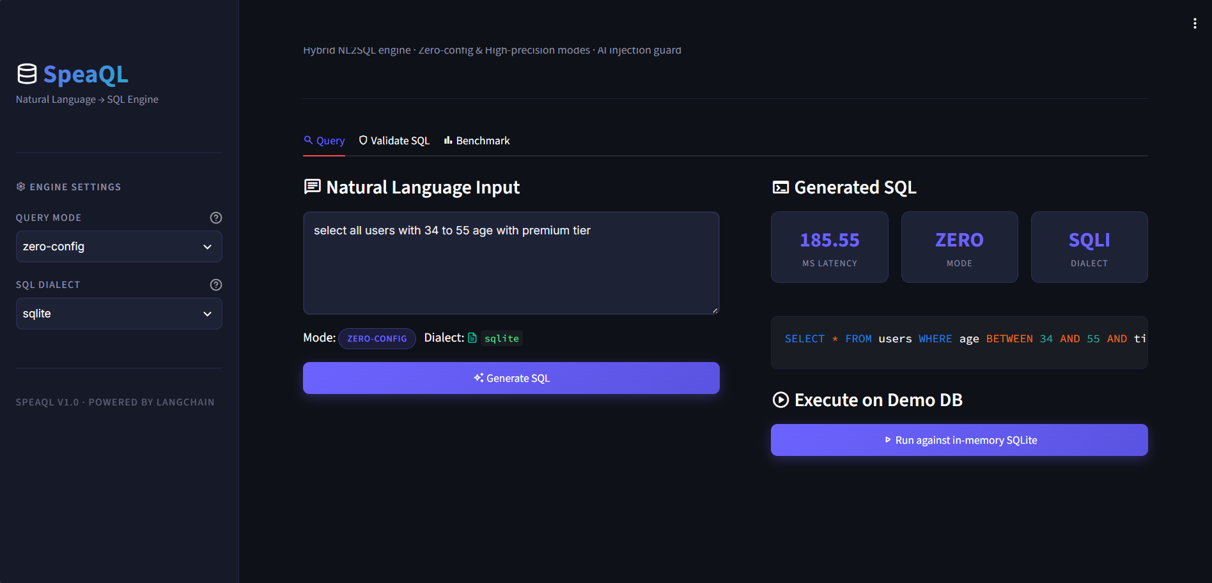Focus the natural language query text area
The image size is (1212, 583).
[511, 263]
